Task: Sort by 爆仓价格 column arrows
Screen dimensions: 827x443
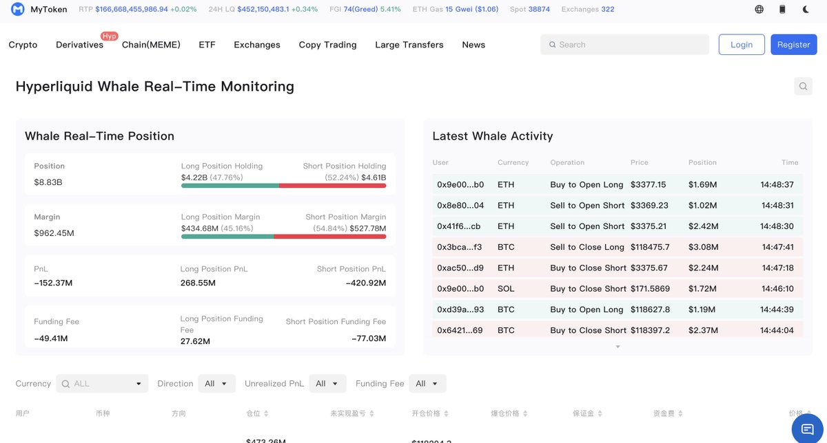Action: (525, 413)
